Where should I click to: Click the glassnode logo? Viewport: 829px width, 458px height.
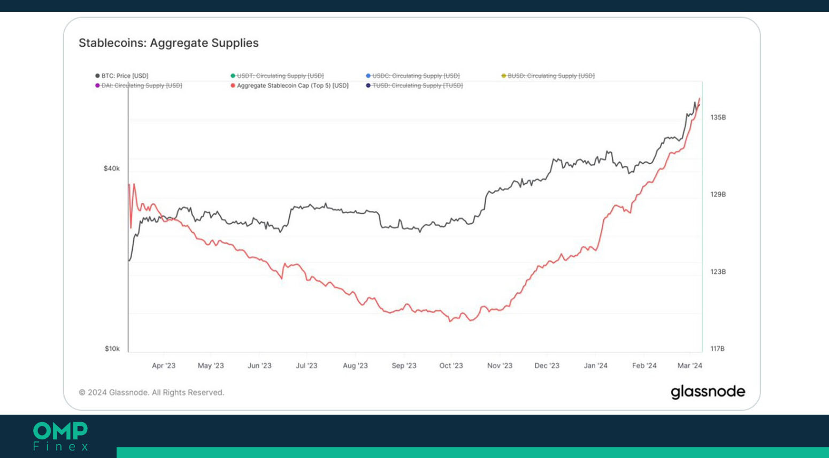coord(708,392)
